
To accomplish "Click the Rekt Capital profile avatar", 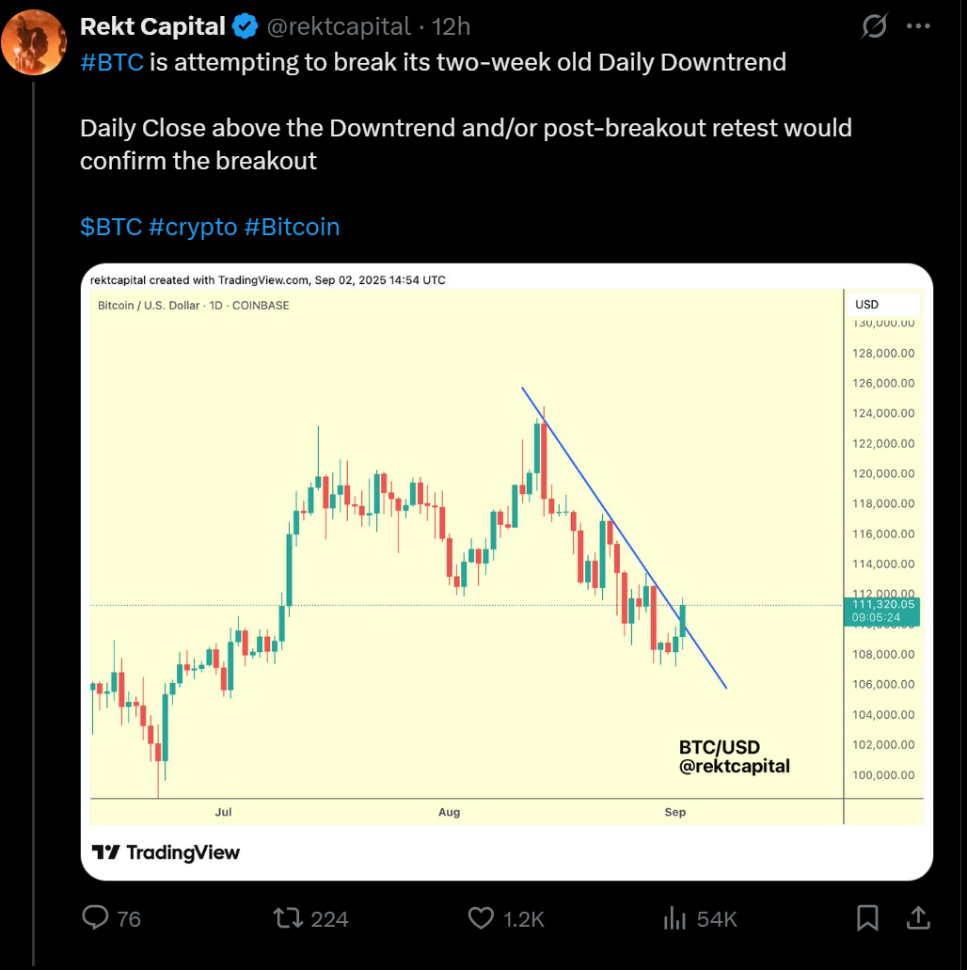I will tap(35, 41).
